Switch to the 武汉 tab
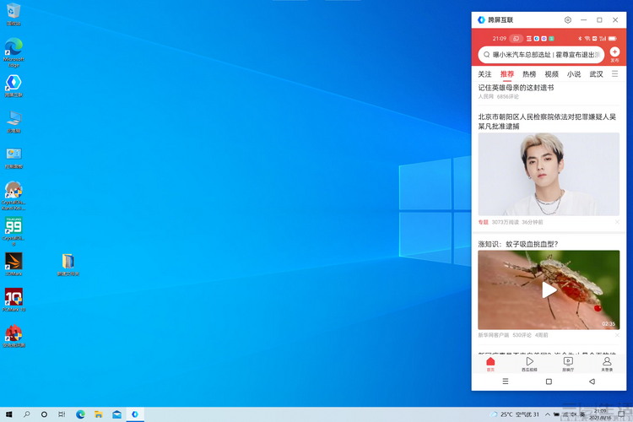The width and height of the screenshot is (633, 422). (596, 74)
